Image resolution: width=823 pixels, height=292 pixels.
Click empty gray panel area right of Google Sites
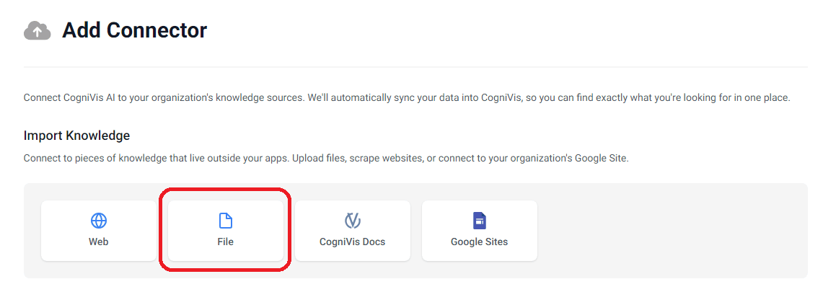671,231
